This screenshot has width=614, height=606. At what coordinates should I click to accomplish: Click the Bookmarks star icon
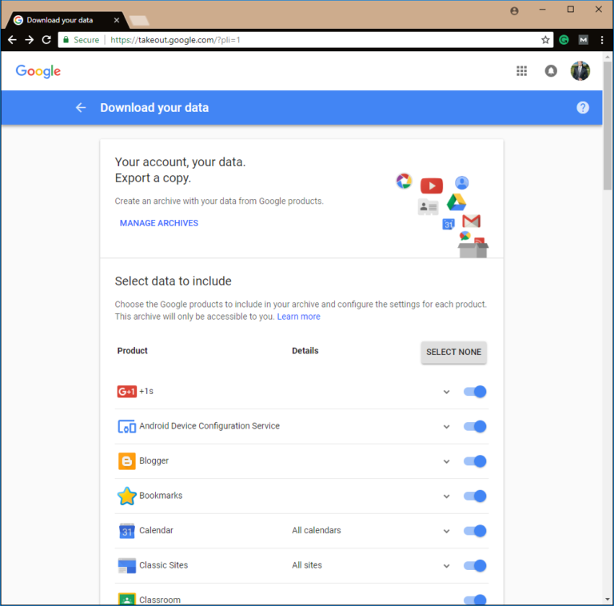(127, 496)
